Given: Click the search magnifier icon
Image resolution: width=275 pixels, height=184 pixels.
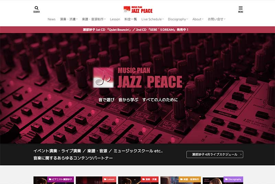Looking at the screenshot, I should point(36,8).
